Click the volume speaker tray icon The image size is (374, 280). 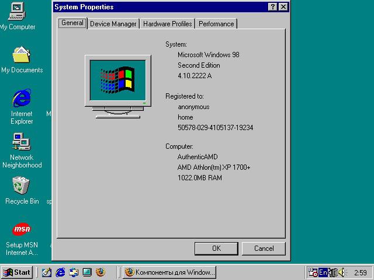pos(342,272)
